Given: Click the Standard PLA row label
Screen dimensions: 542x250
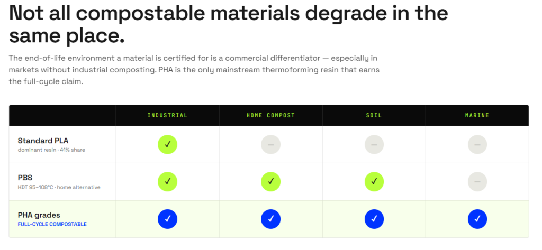Looking at the screenshot, I should pos(43,141).
